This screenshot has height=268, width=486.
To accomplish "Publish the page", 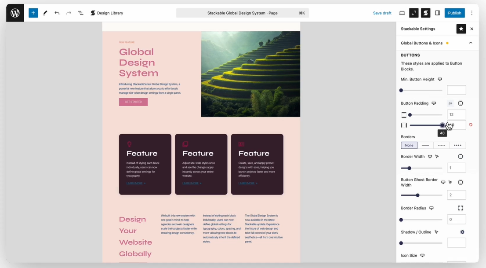I will pyautogui.click(x=454, y=13).
